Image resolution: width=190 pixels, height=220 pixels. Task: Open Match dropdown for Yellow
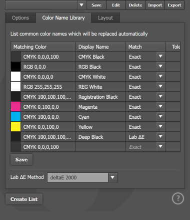pyautogui.click(x=160, y=127)
